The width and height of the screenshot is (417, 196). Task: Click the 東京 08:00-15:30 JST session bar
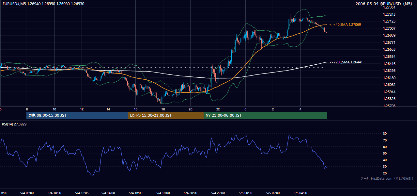(x=77, y=115)
